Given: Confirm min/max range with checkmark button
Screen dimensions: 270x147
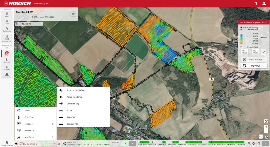Looking at the screenshot, I should coord(264,52).
